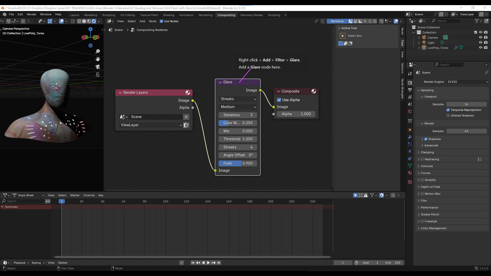The height and width of the screenshot is (276, 491).
Task: Click the Zoom viewport gizmo icon
Action: pyautogui.click(x=98, y=51)
